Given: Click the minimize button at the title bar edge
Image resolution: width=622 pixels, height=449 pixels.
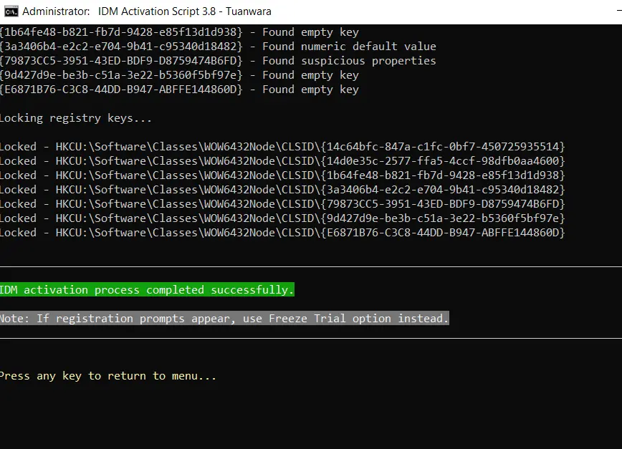Looking at the screenshot, I should tap(619, 11).
